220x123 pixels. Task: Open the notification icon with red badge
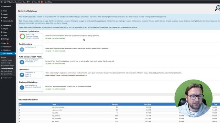point(41,2)
